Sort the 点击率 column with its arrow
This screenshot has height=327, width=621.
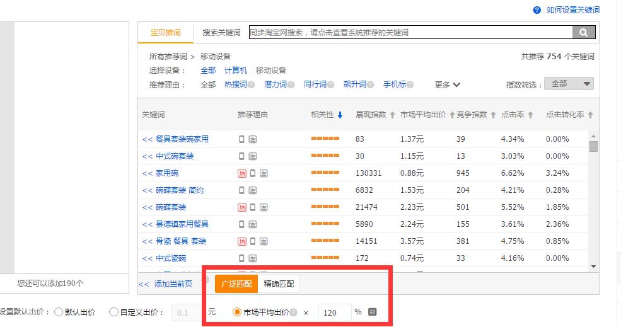(x=531, y=115)
